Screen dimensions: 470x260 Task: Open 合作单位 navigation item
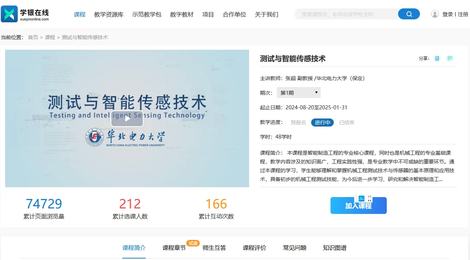click(234, 14)
